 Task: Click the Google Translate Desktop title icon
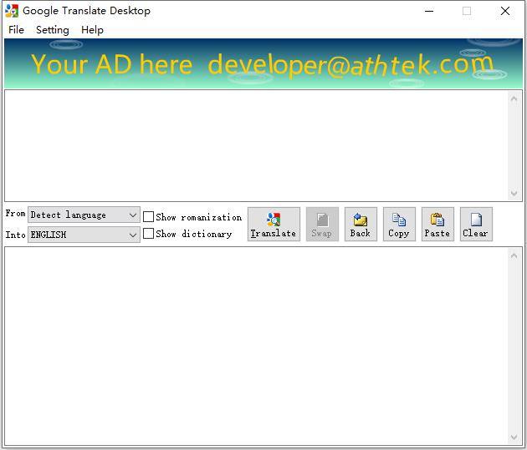pos(12,11)
